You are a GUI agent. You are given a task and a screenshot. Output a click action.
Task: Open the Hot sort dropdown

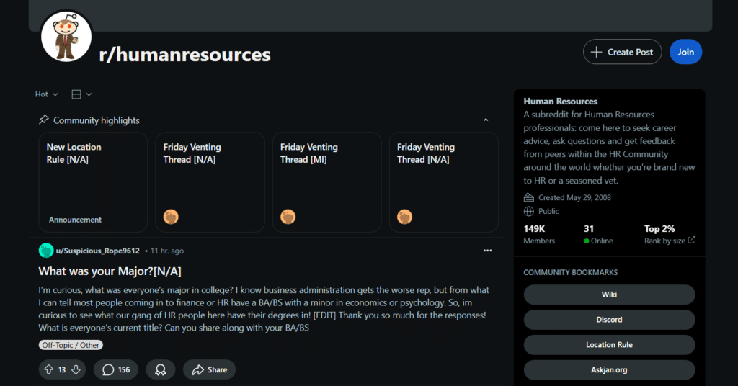coord(45,94)
